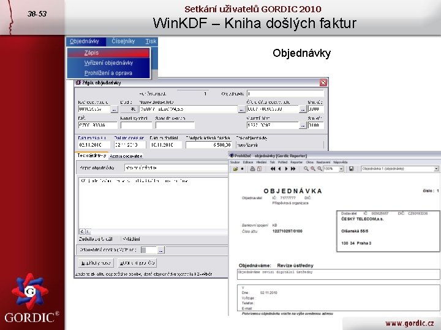Click the DIČ input field

coord(97,125)
